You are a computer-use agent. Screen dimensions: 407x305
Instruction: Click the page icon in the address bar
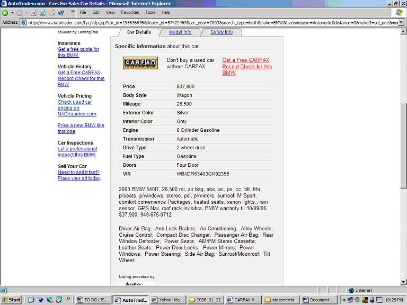click(x=24, y=23)
